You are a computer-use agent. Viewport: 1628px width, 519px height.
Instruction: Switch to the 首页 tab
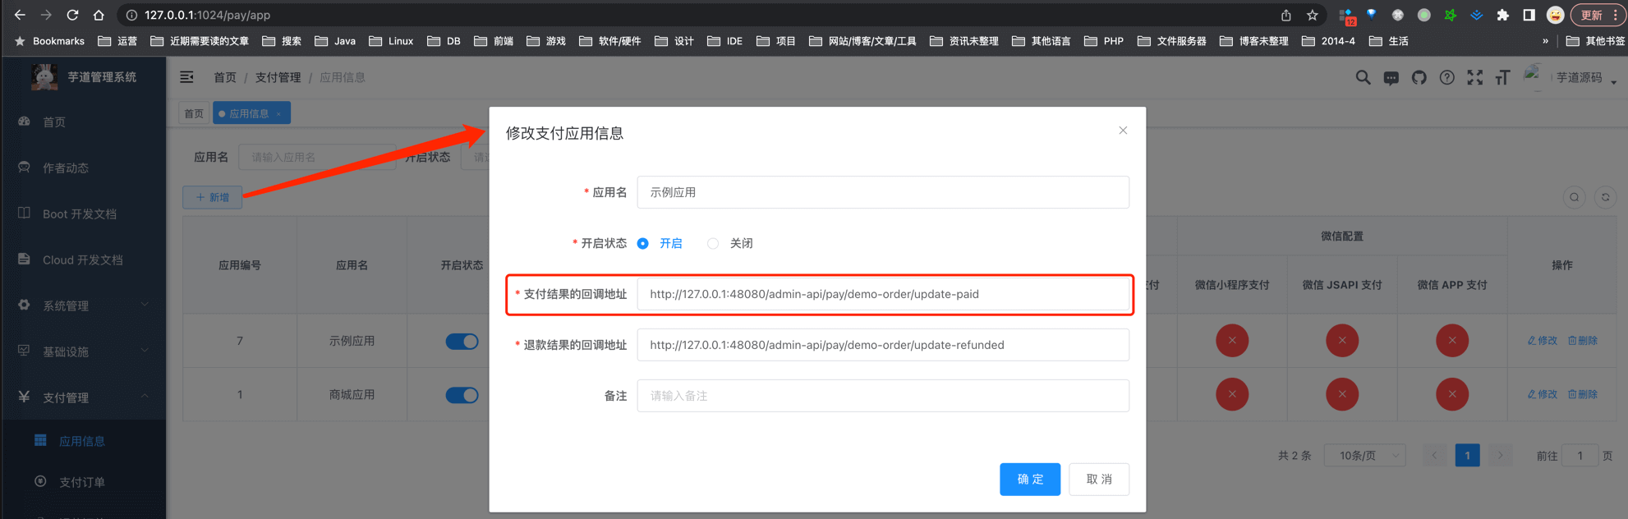[194, 113]
